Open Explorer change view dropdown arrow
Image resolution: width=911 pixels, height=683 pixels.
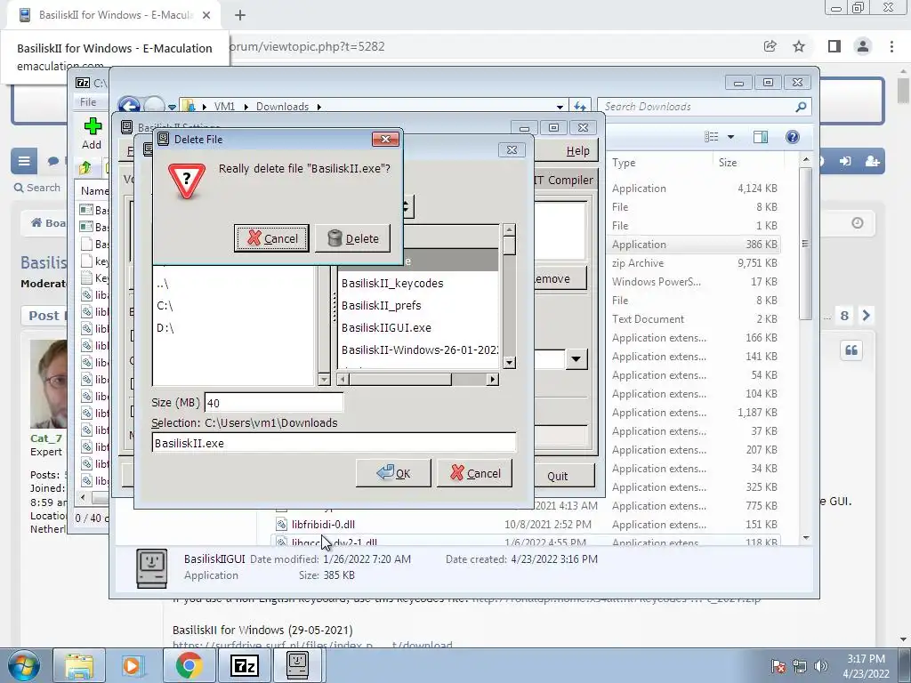click(x=731, y=137)
